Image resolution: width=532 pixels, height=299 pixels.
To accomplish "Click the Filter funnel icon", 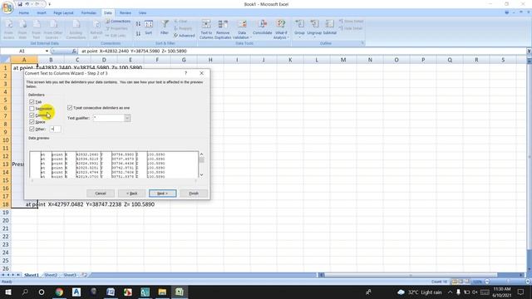I will (165, 27).
